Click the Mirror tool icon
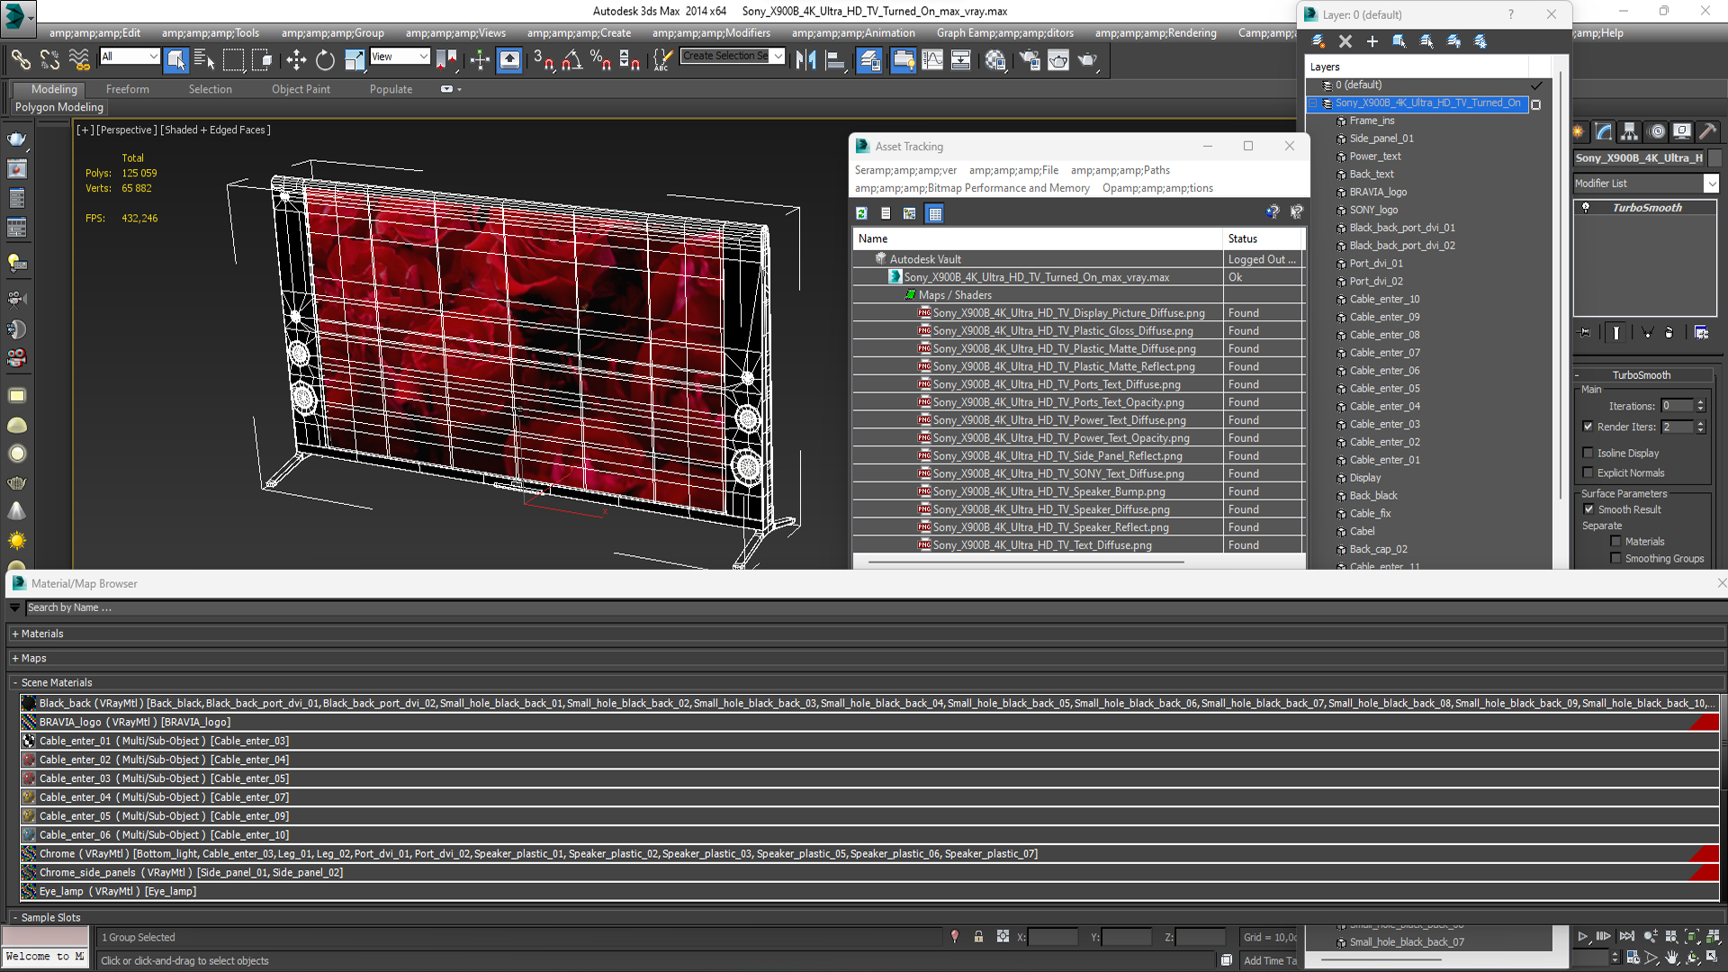The width and height of the screenshot is (1728, 972). click(x=806, y=59)
